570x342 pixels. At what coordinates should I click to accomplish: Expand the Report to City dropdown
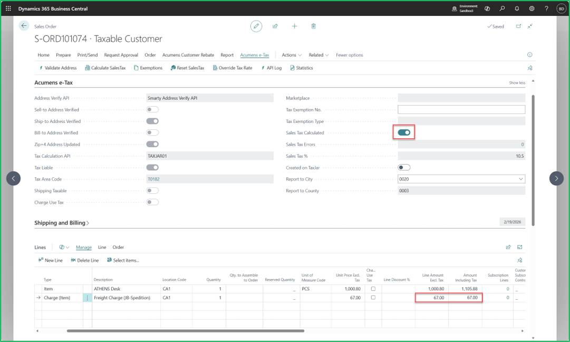coord(520,179)
